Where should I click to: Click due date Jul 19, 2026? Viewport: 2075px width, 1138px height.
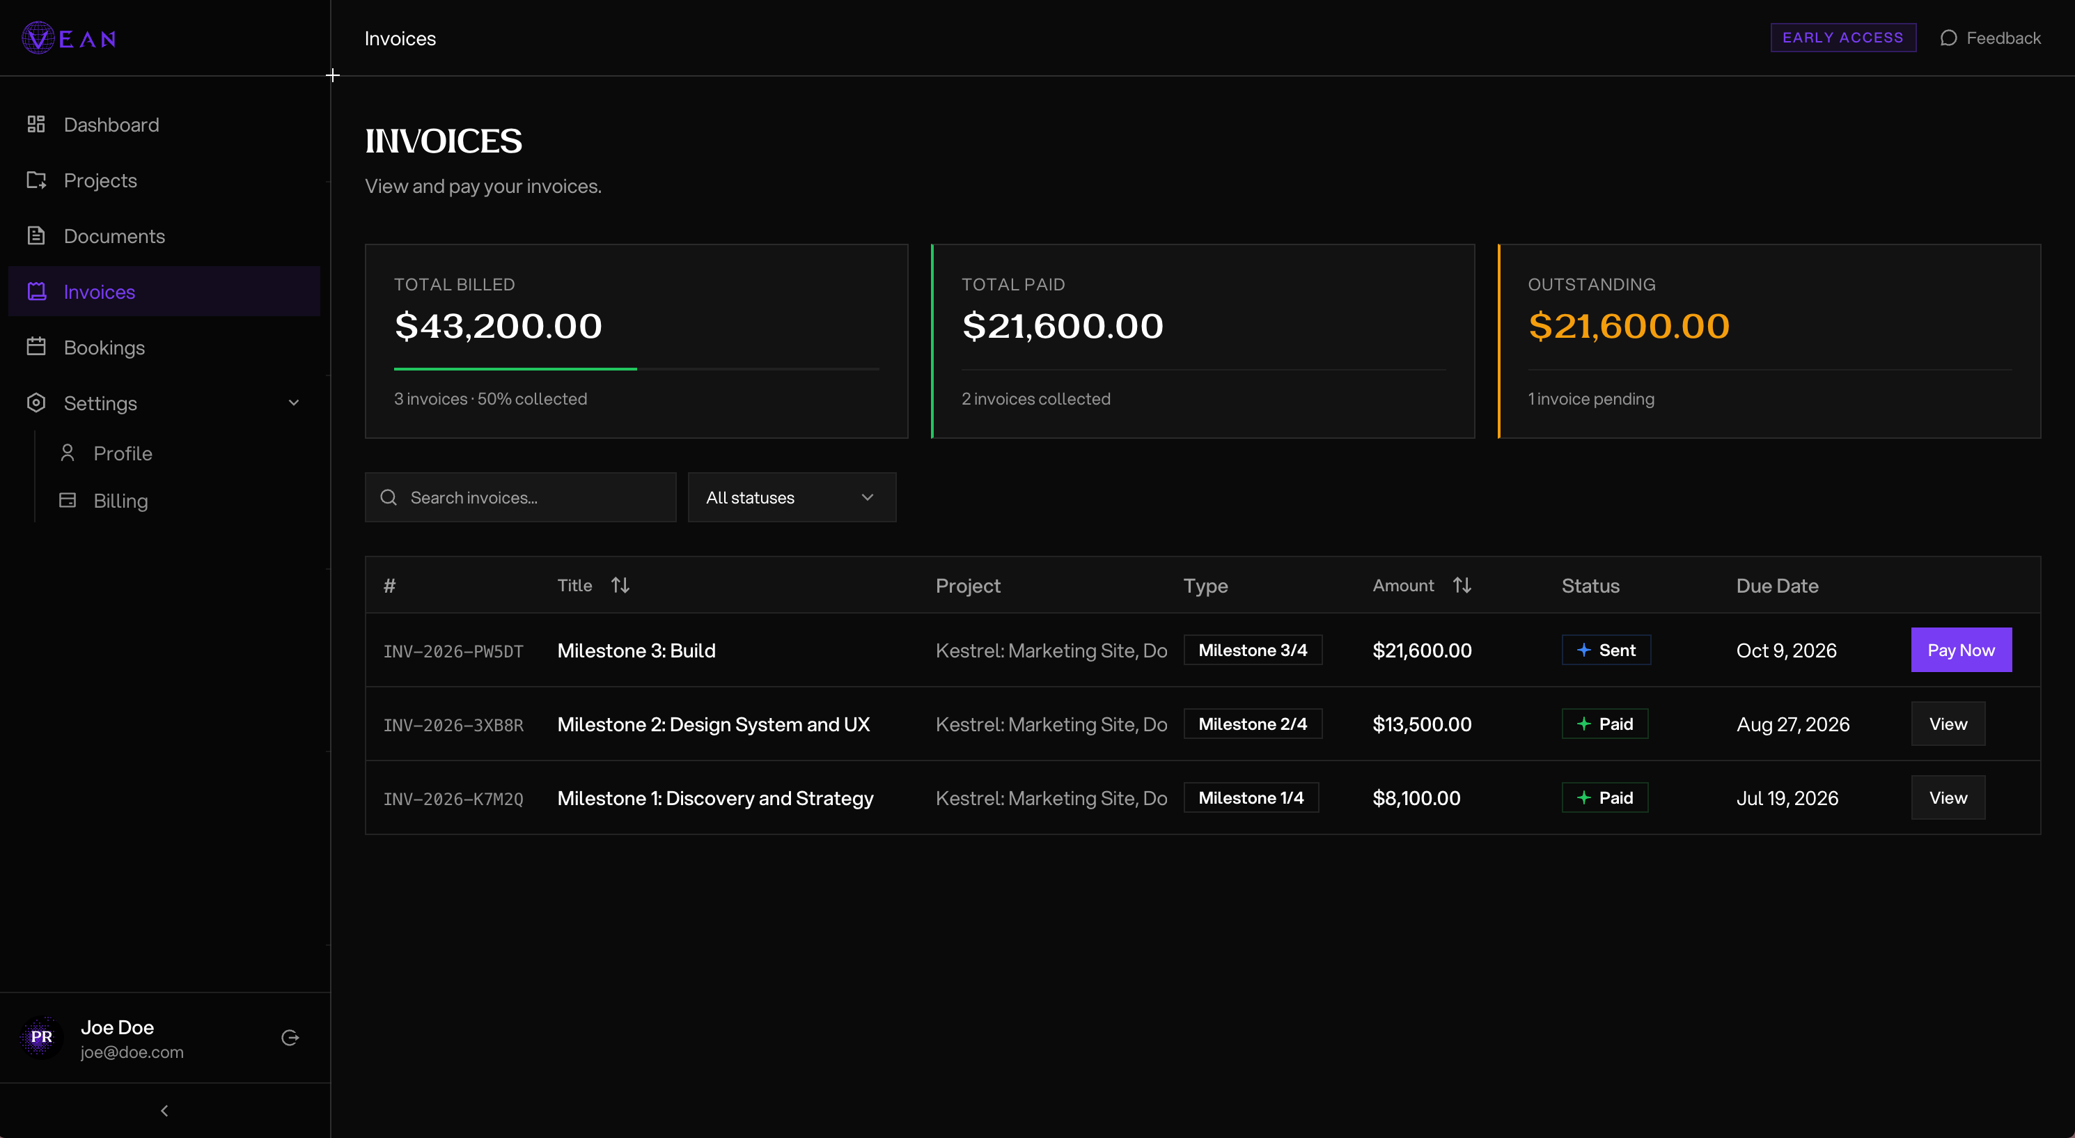(1787, 799)
